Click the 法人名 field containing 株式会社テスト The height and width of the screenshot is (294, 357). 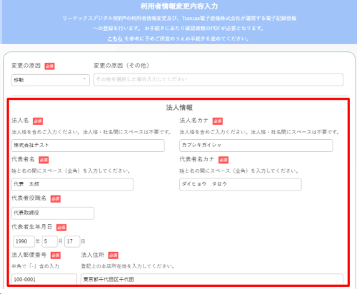(88, 146)
